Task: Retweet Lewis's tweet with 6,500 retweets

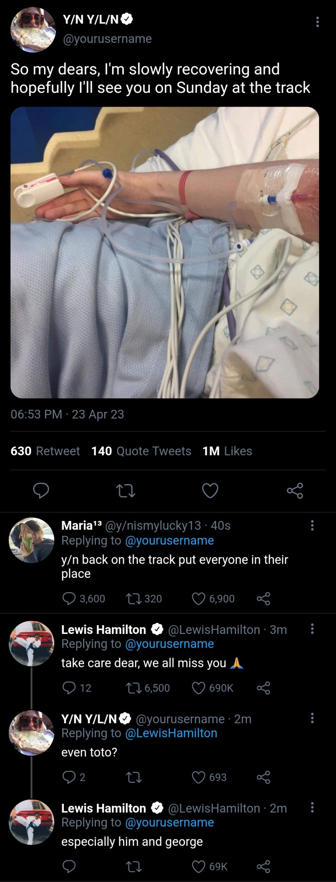Action: pyautogui.click(x=133, y=688)
